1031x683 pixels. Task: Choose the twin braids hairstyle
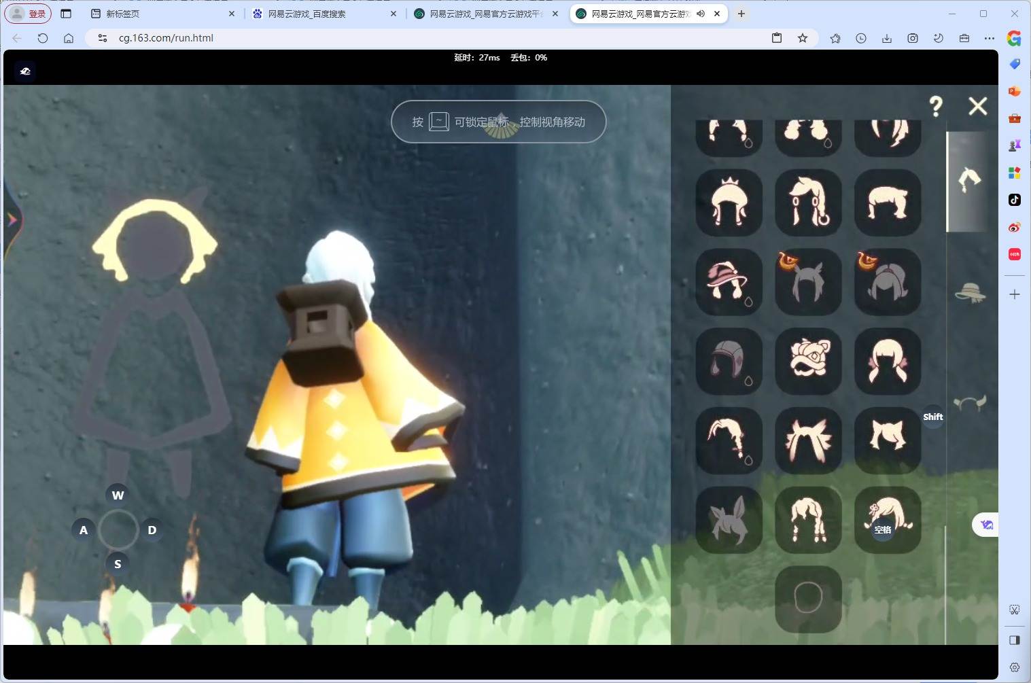coord(808,520)
